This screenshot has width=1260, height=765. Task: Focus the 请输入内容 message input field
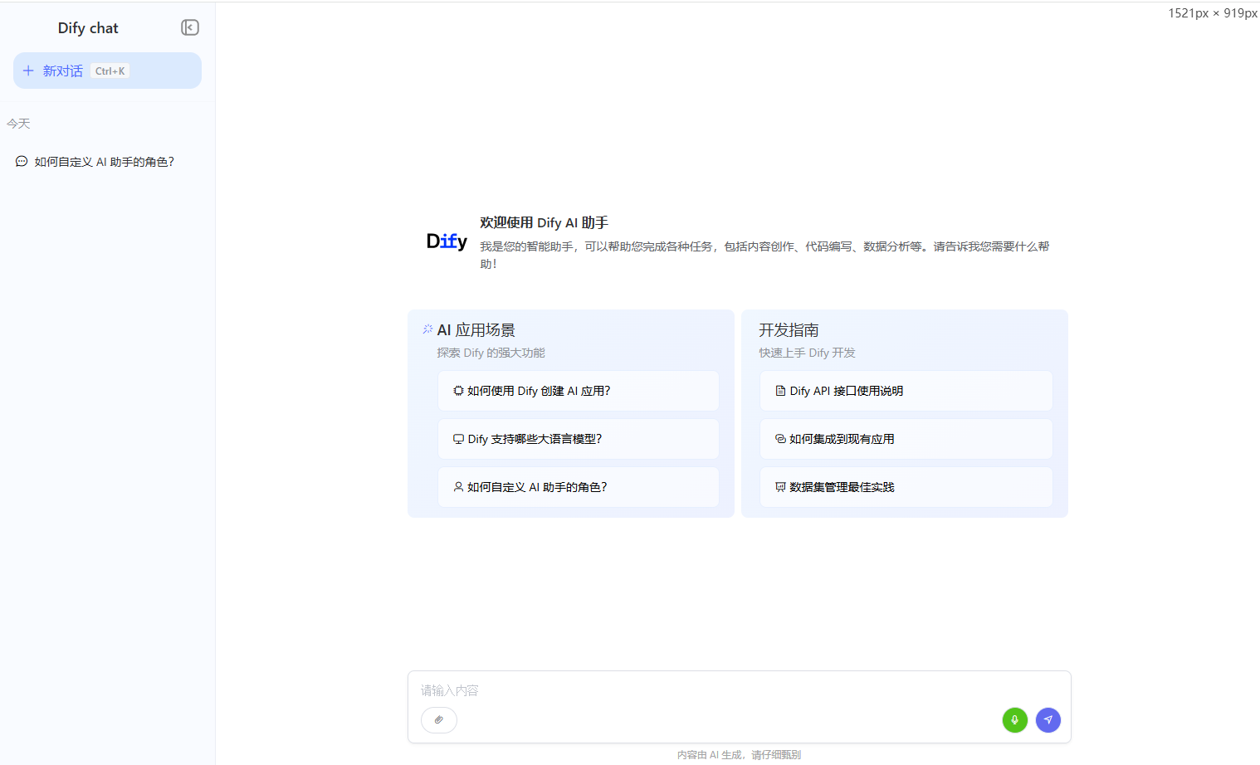click(x=739, y=690)
